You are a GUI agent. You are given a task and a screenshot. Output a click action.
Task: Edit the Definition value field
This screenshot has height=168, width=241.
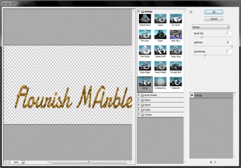(x=228, y=42)
